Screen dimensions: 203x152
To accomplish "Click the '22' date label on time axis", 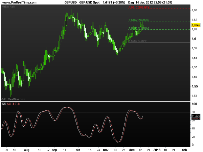I will pyautogui.click(x=123, y=150).
